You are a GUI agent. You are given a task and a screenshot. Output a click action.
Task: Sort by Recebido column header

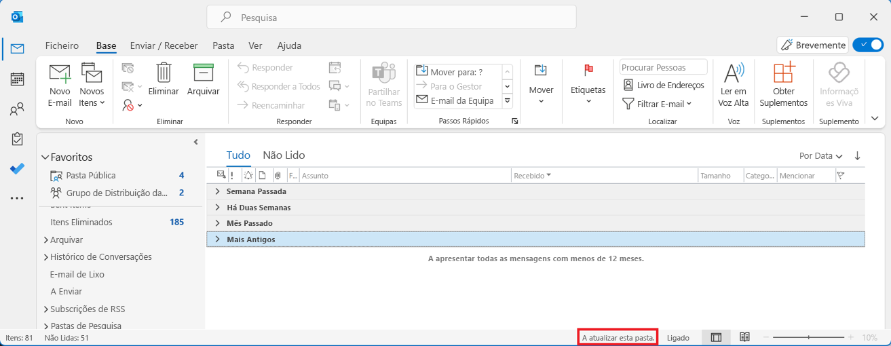605,176
